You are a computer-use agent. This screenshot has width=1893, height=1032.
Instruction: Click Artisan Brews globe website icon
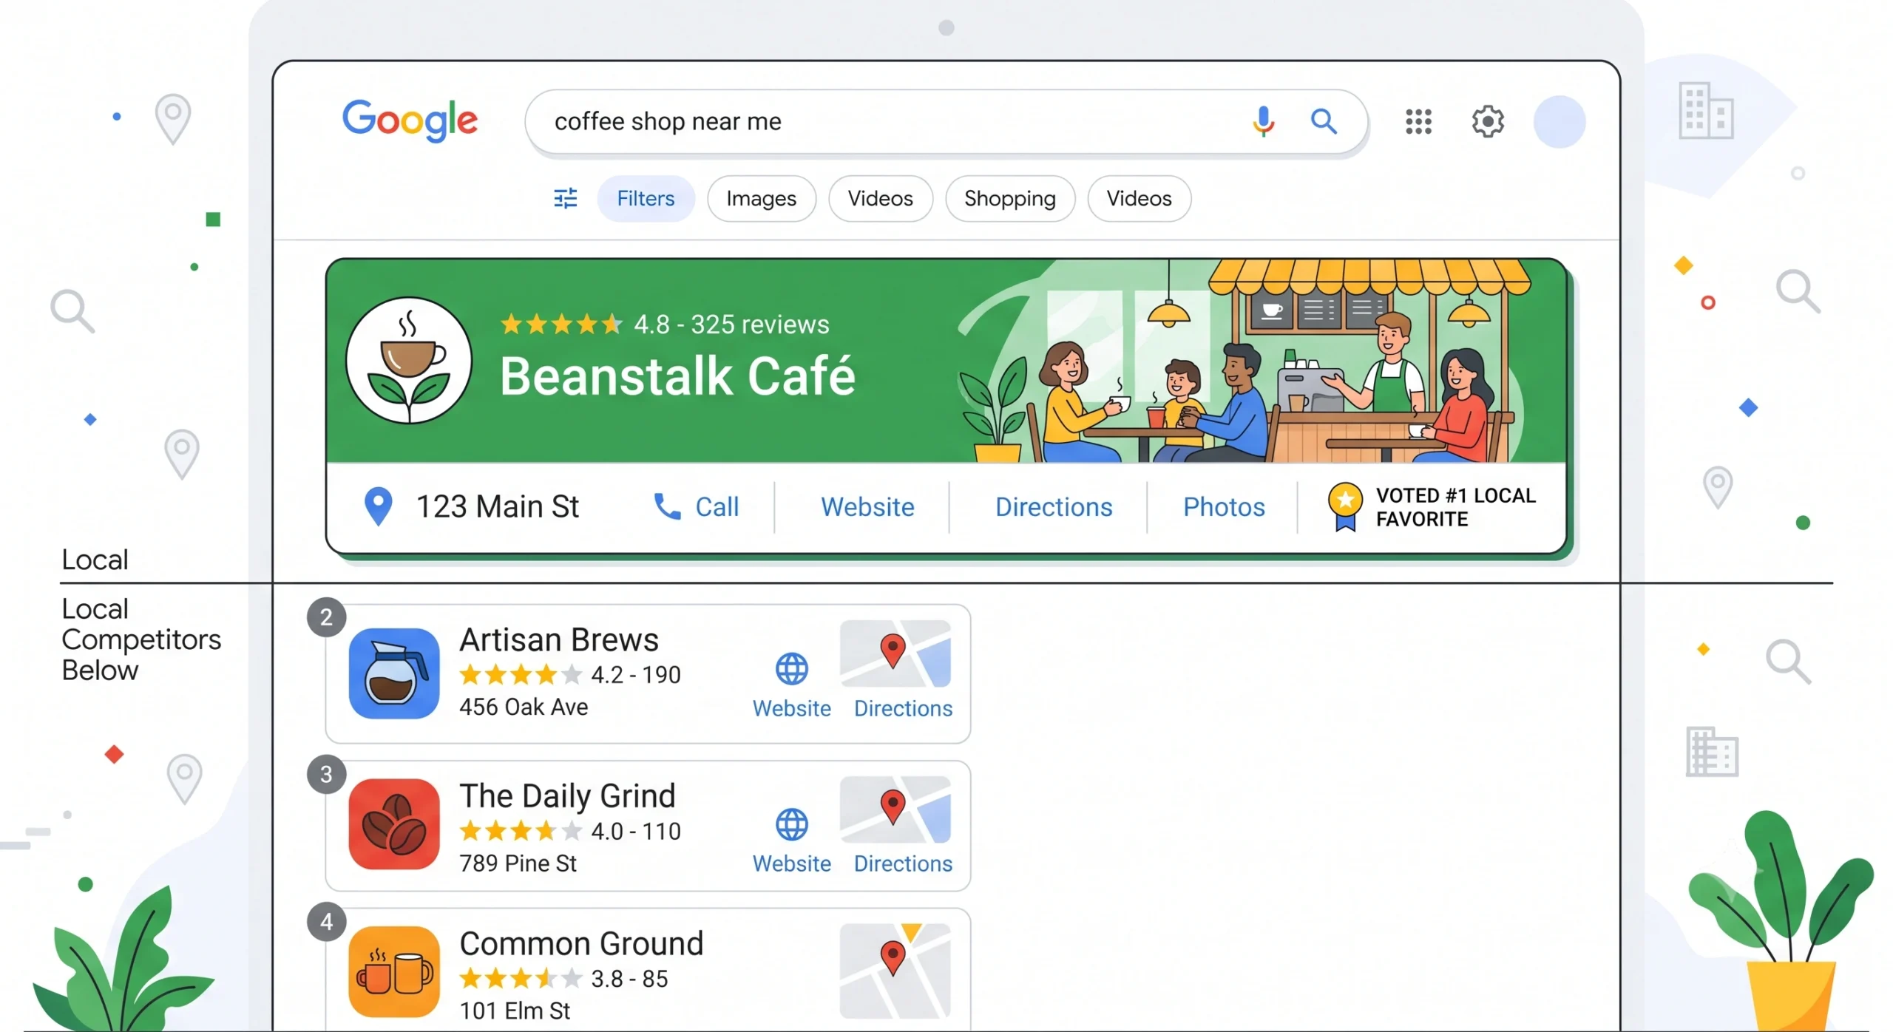point(791,668)
